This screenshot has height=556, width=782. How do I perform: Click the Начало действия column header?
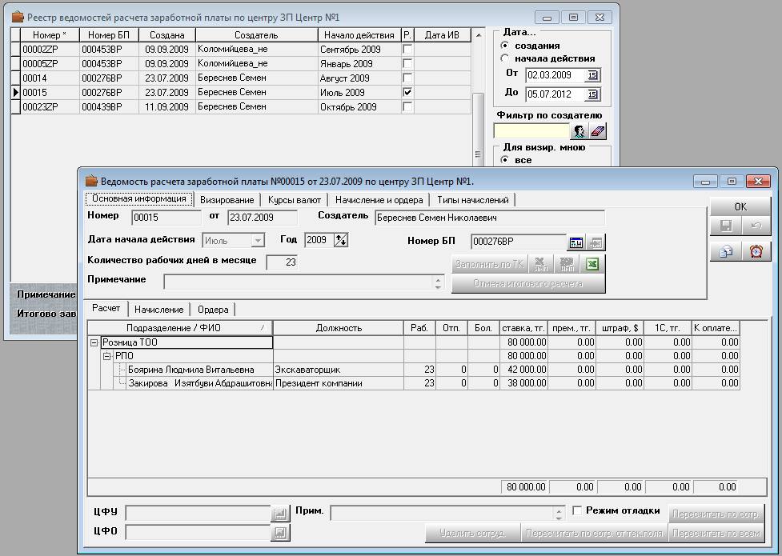(x=359, y=35)
